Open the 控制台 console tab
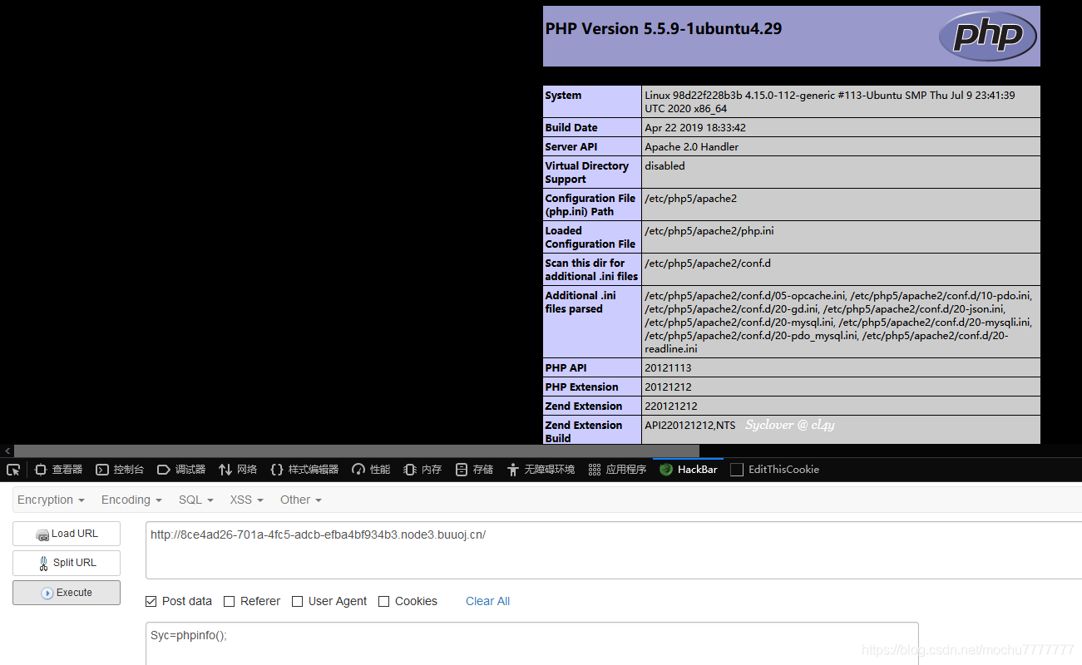This screenshot has height=665, width=1082. (120, 470)
